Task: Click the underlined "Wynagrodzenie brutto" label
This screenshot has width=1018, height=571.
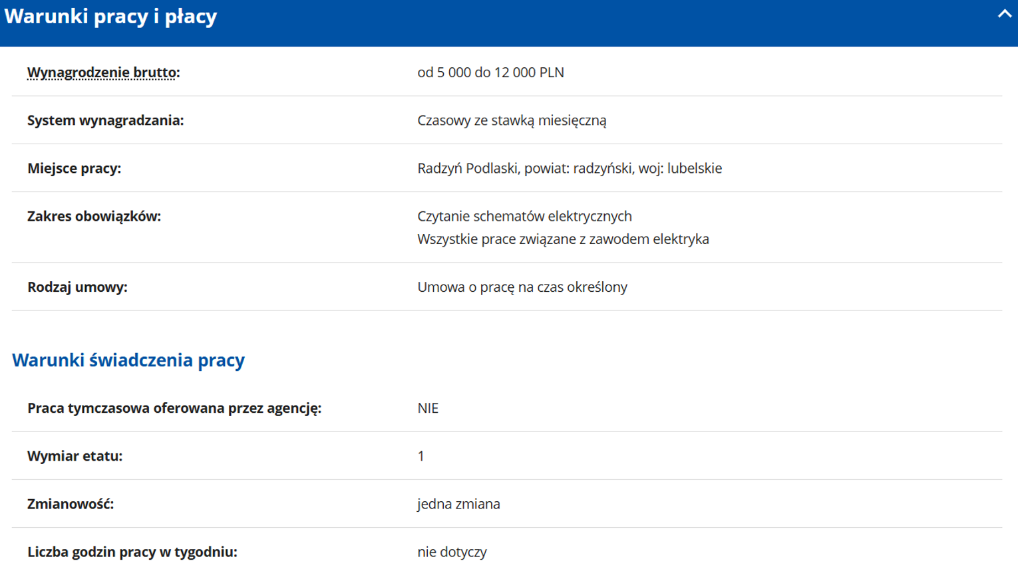Action: (x=103, y=72)
